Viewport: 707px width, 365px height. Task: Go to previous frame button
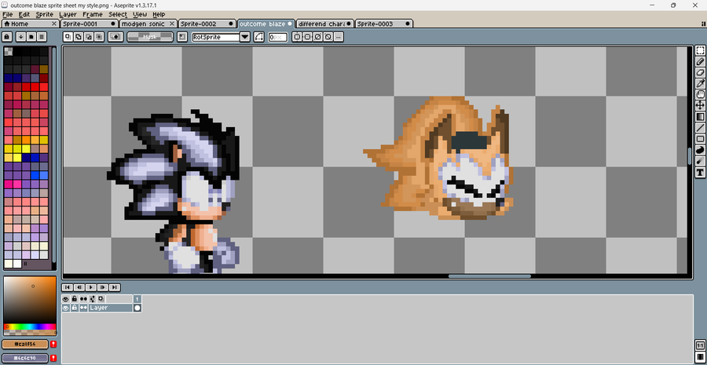(x=79, y=287)
